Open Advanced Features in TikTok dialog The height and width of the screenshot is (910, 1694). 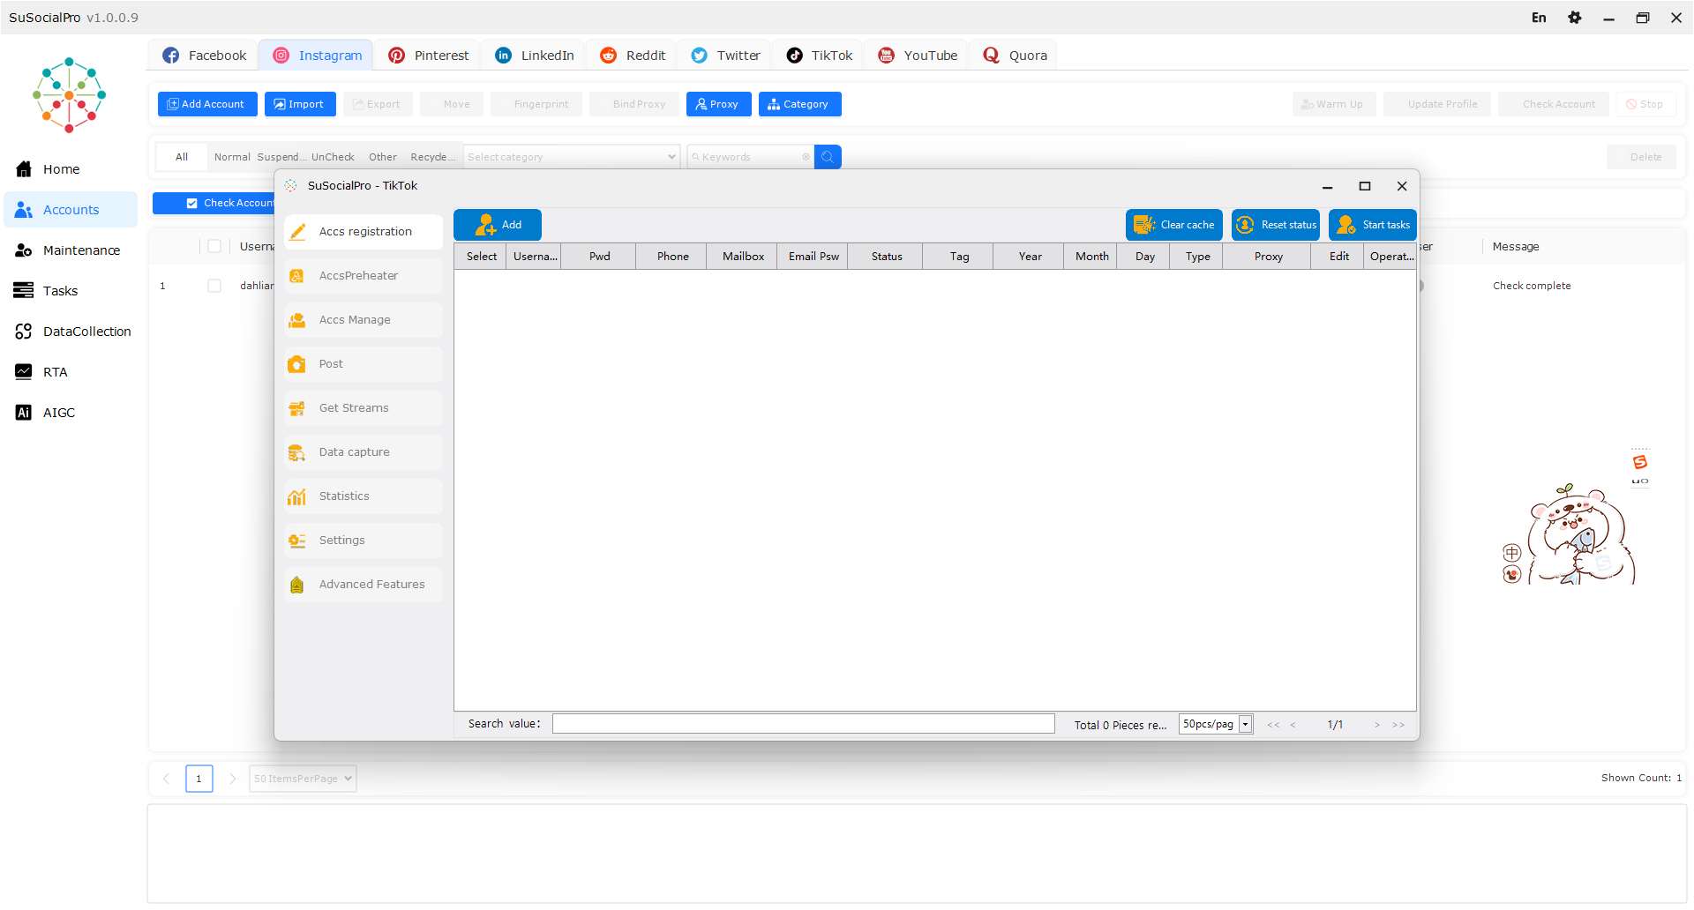coord(364,585)
